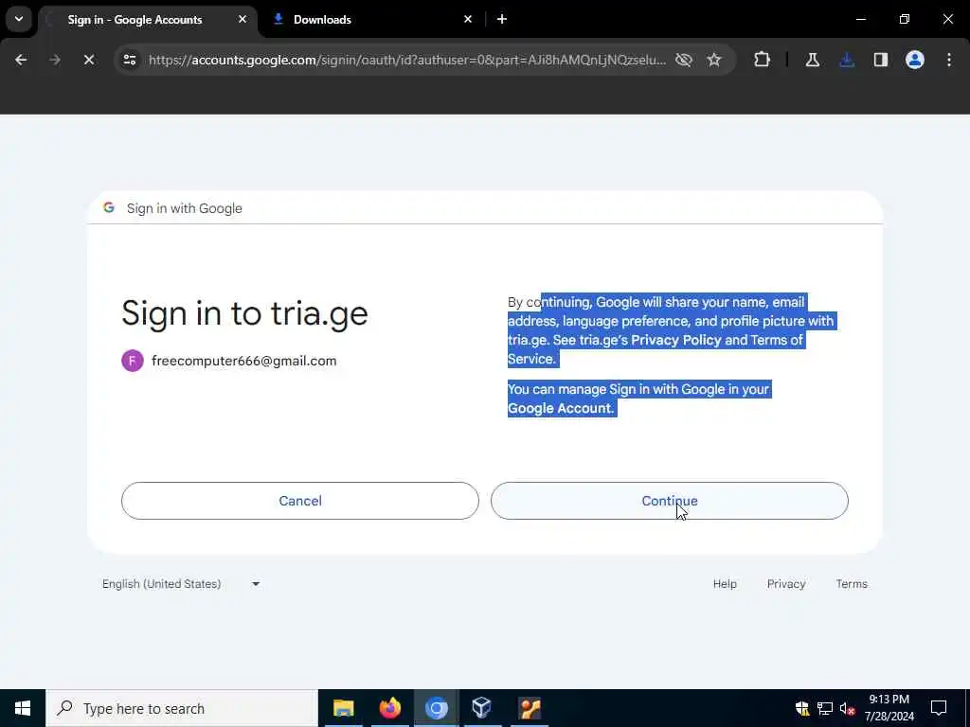Screen dimensions: 970x727
Task: Stop loading the page with X button
Action: [89, 60]
